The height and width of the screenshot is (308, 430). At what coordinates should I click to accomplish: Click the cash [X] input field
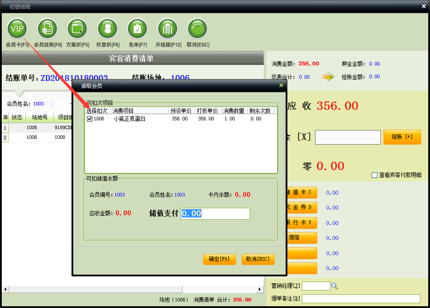coord(348,137)
